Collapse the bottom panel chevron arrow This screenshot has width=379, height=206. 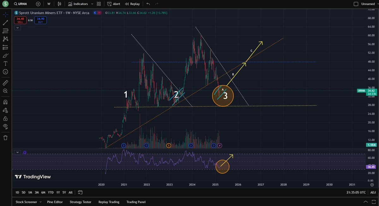[x=365, y=202]
